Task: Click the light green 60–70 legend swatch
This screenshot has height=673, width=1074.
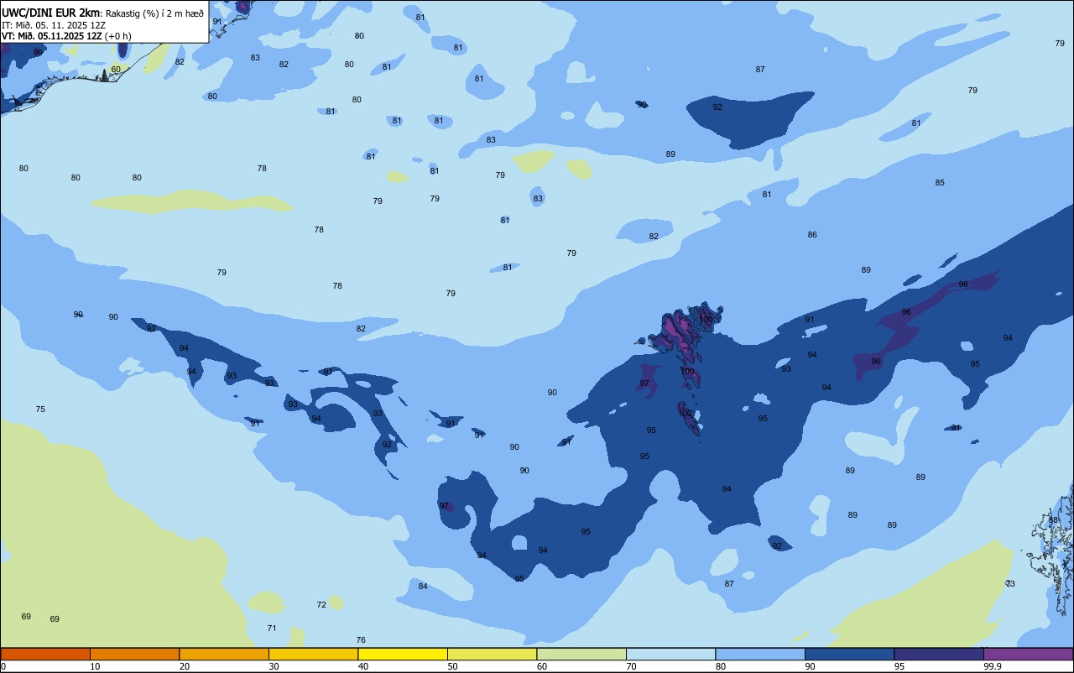Action: [581, 654]
